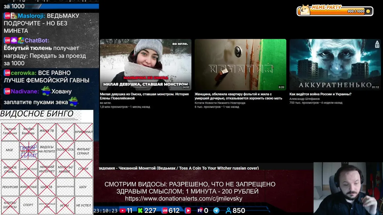This screenshot has height=215, width=383.
Task: Click the cerowka username in chat
Action: 24,73
